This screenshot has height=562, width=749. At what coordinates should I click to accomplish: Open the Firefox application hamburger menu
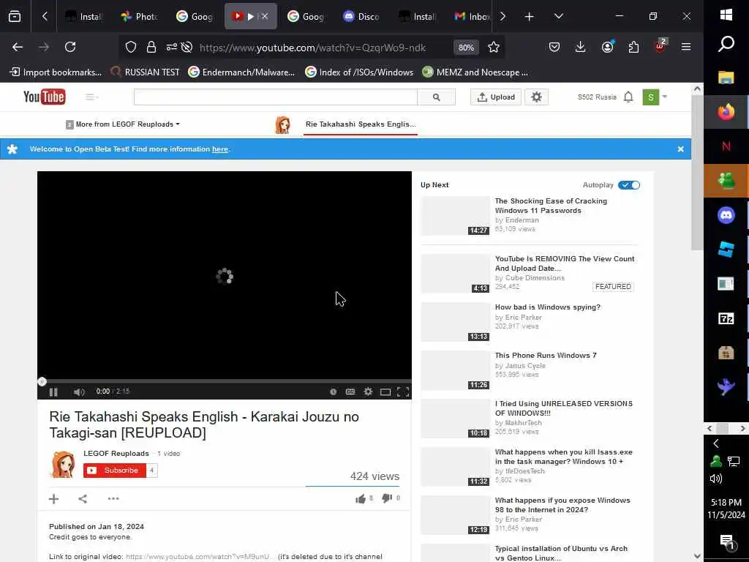click(686, 47)
